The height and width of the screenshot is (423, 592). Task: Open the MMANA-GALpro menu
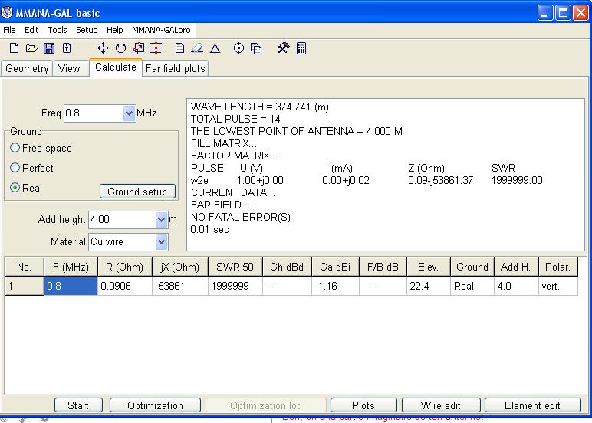161,30
